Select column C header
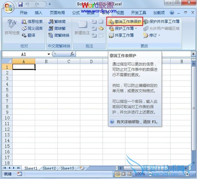The width and height of the screenshot is (197, 179). point(69,61)
